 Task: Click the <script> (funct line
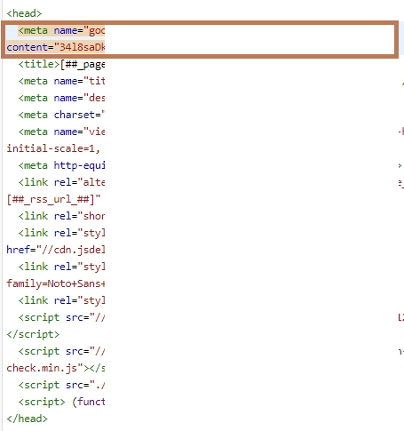(61, 402)
